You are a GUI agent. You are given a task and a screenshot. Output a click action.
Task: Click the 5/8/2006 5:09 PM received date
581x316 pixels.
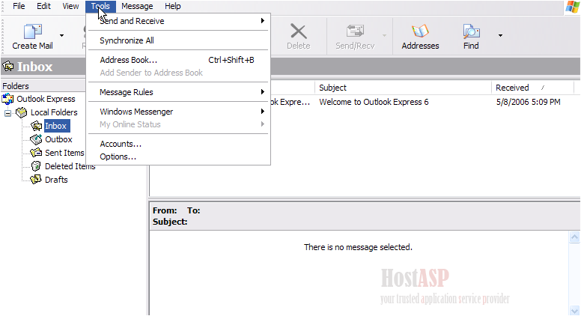click(529, 102)
